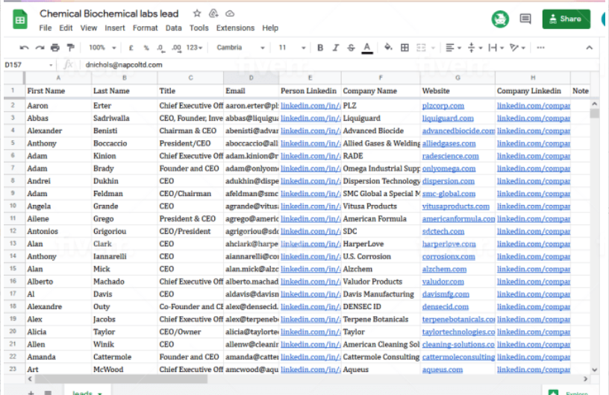The image size is (609, 395).
Task: Click the Name box showing D157
Action: [29, 65]
